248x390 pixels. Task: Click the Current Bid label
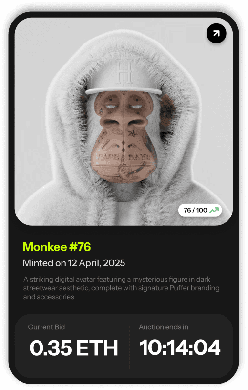pyautogui.click(x=46, y=327)
